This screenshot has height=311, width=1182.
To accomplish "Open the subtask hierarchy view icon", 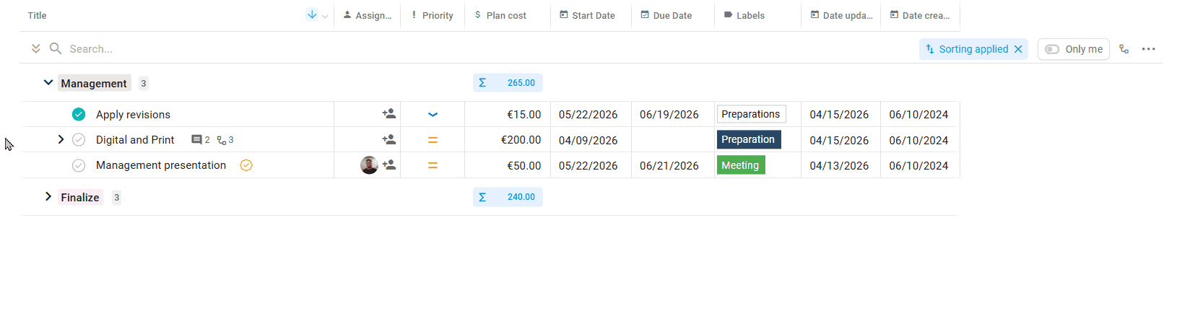I will click(1124, 49).
